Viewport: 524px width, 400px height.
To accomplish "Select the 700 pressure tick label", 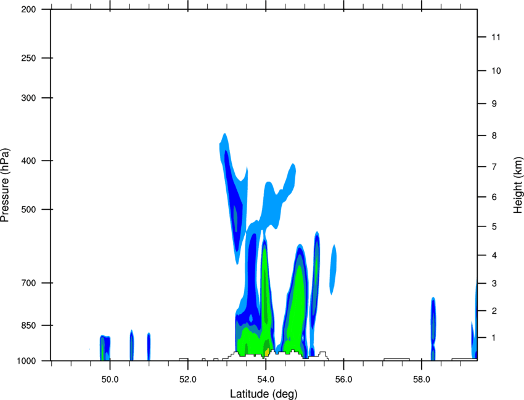I will tap(28, 283).
